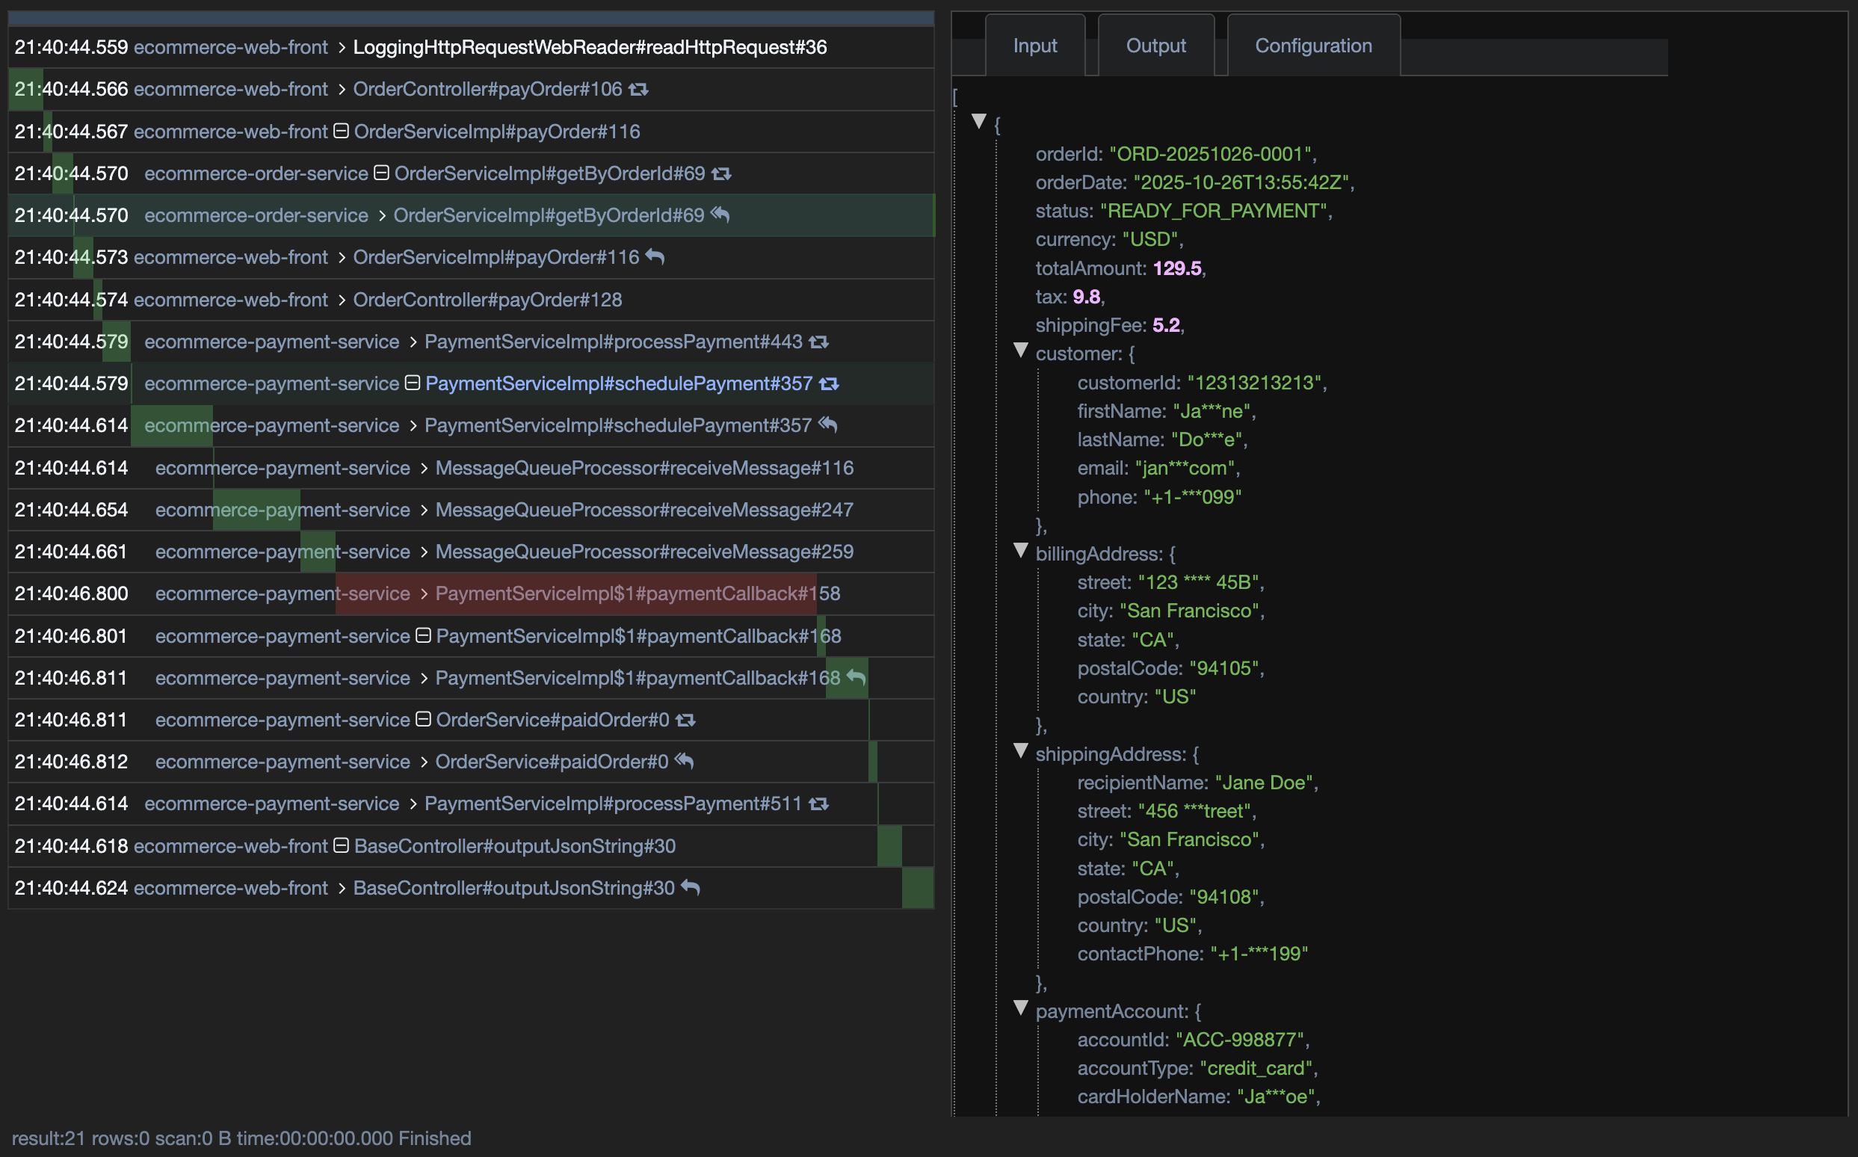Click the call icon next to processPayment#511
This screenshot has width=1858, height=1157.
tap(819, 804)
